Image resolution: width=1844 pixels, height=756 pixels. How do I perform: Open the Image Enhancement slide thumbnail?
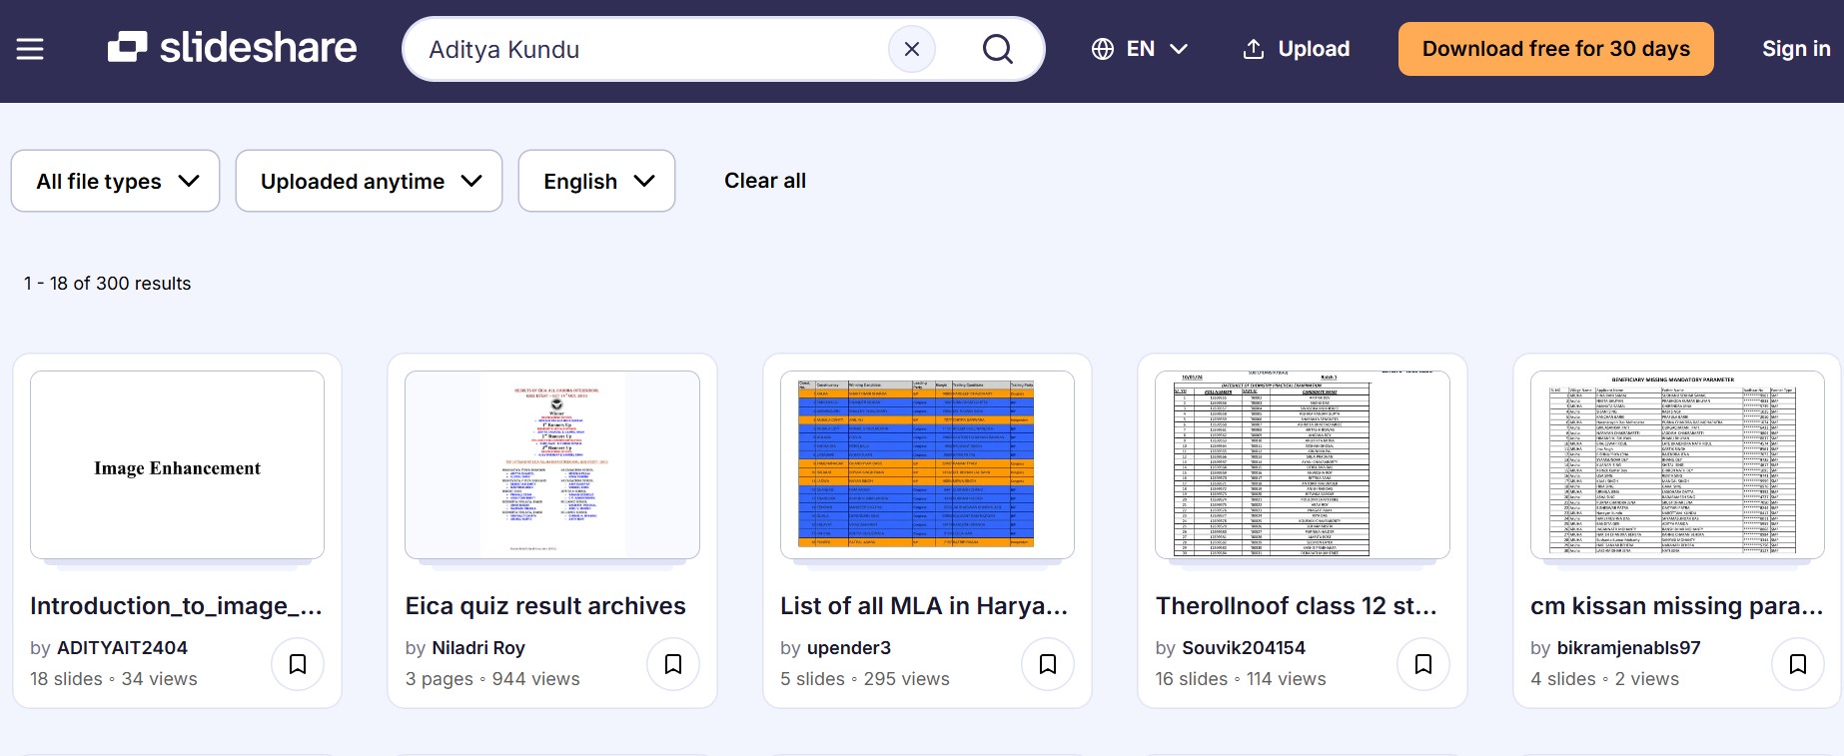(x=177, y=465)
